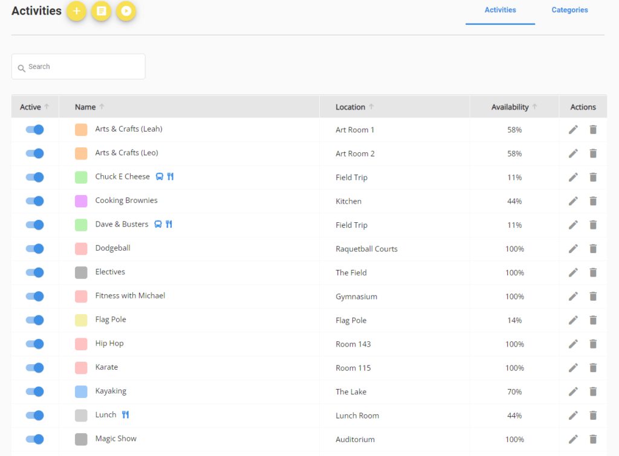Click the Hip Hop activity name

click(109, 344)
